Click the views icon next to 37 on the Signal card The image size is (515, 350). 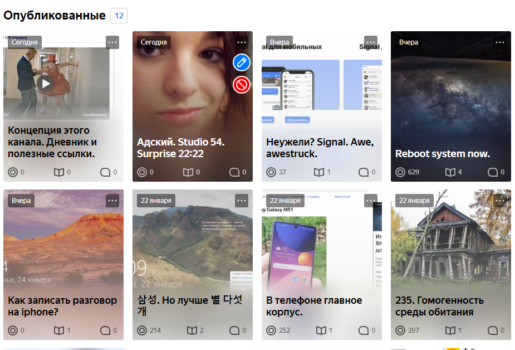coord(271,172)
